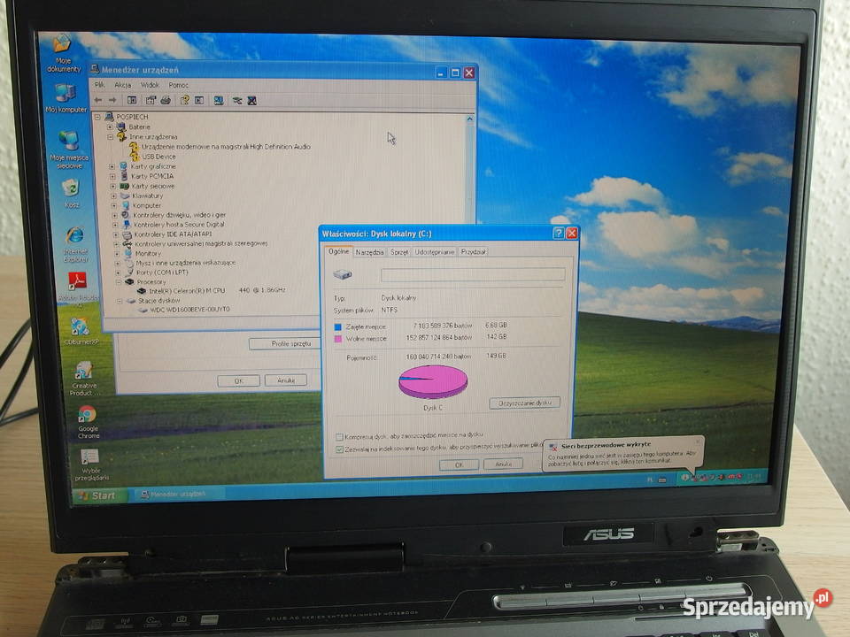
Task: Select Intel(R) Celeron(R) M CPU entry
Action: (217, 291)
